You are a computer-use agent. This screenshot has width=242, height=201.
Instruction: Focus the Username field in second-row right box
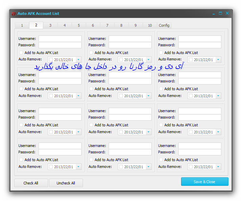(200, 75)
